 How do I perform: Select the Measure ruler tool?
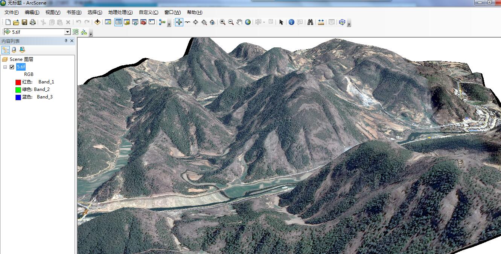click(x=321, y=22)
